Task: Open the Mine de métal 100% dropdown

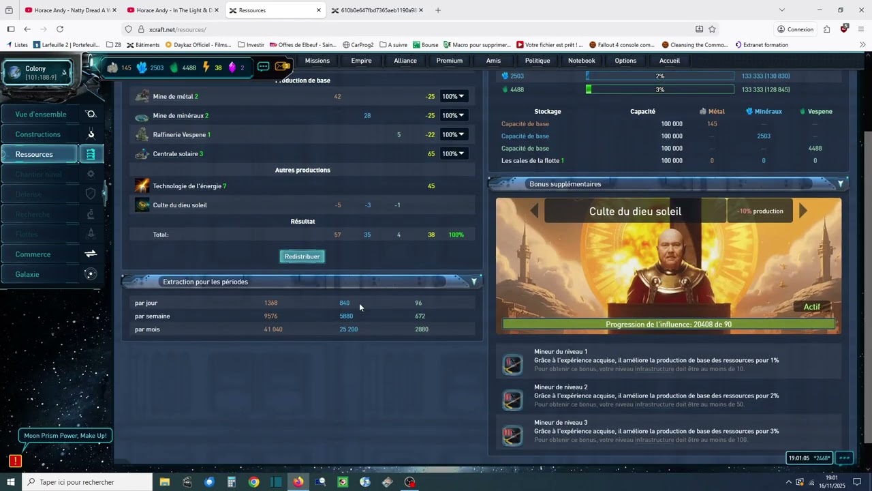Action: click(x=453, y=97)
